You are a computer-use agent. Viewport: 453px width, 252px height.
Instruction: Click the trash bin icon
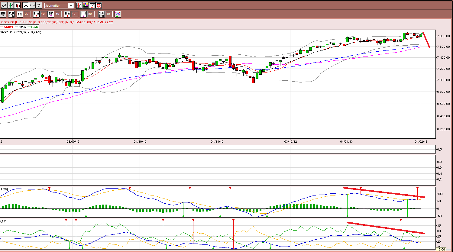(3, 14)
